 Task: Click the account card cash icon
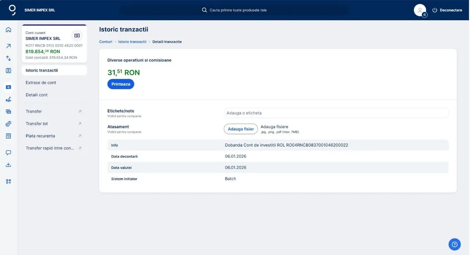[x=77, y=35]
